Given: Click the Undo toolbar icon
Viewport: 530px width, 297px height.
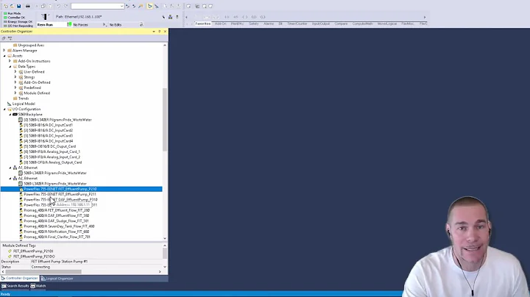Looking at the screenshot, I should 58,6.
